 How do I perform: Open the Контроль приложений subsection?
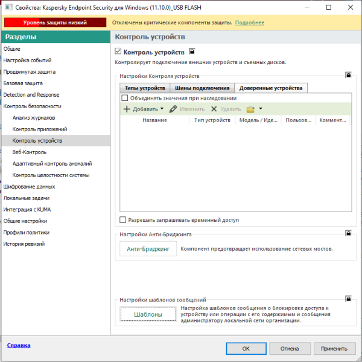[x=40, y=129]
